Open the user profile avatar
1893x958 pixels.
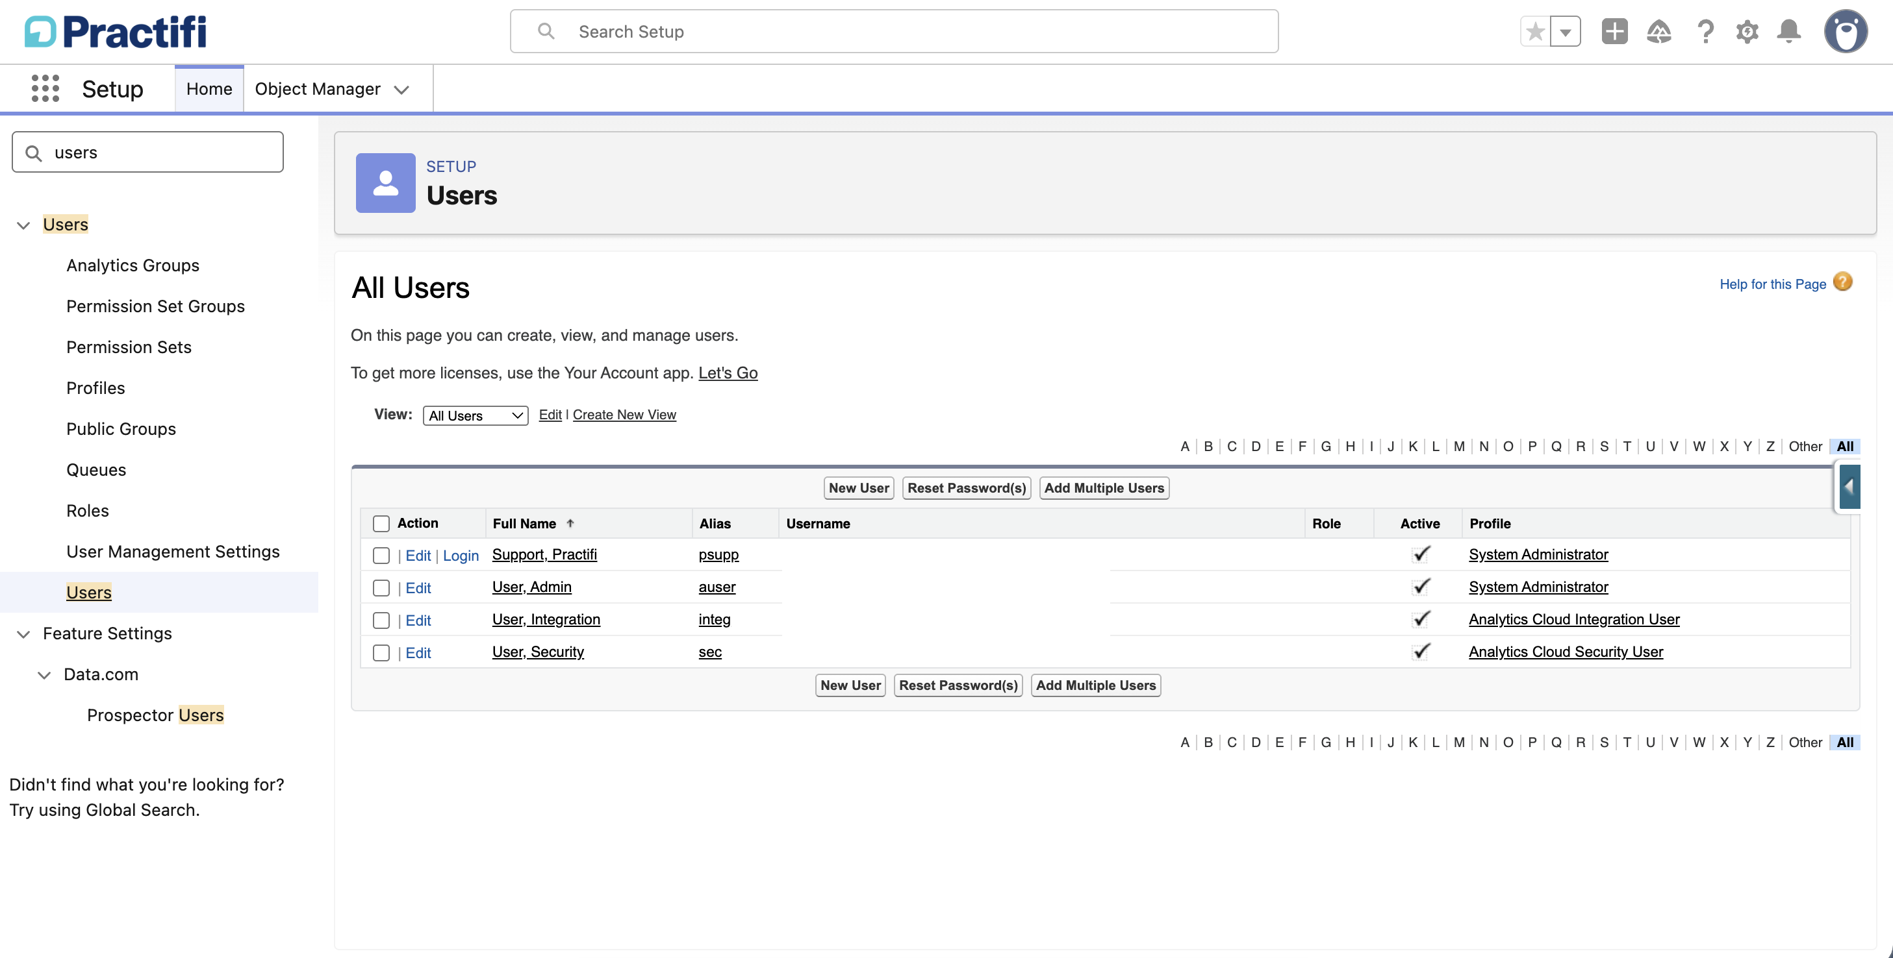pos(1845,32)
